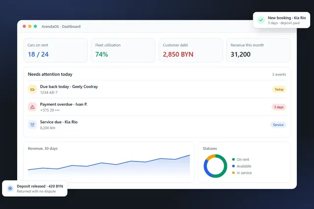Open the Cars on rent card
Viewport: 314px width, 209px height.
pos(55,50)
